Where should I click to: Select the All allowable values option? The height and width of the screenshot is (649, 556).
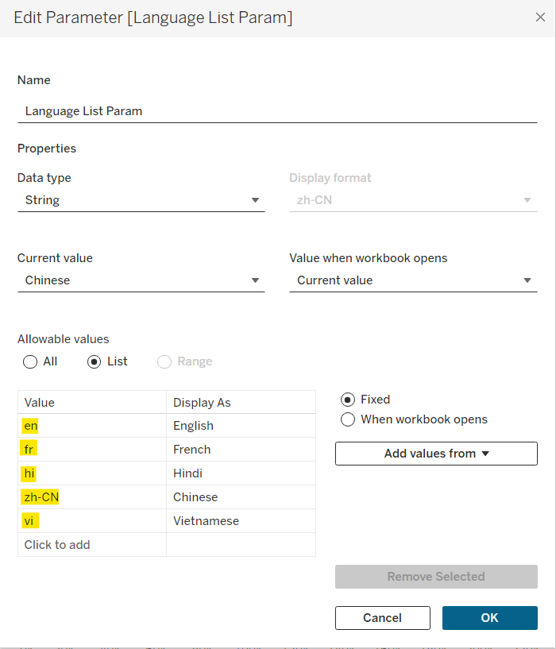31,361
